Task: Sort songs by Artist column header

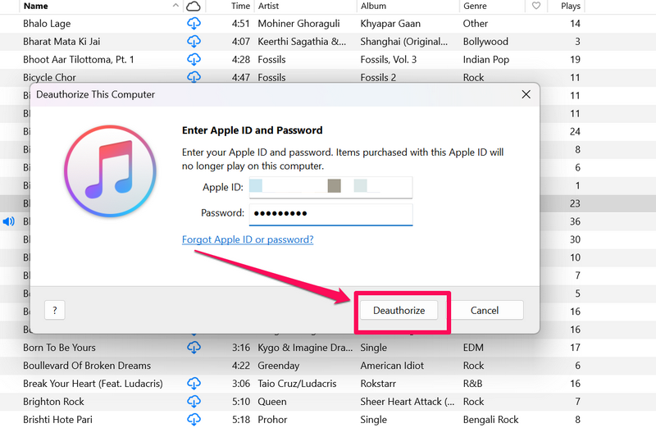Action: coord(269,6)
